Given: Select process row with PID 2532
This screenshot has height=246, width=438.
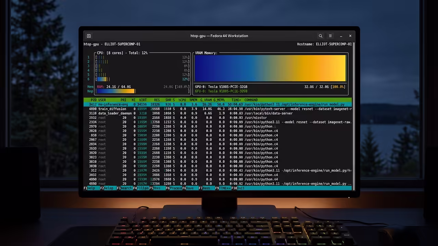Looking at the screenshot, I should (x=218, y=118).
